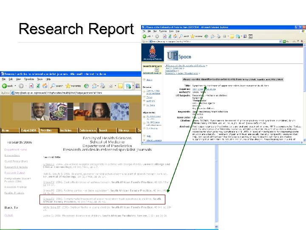
Task: Browse By Date link in UPSpace sidebar
Action: pyautogui.click(x=150, y=105)
